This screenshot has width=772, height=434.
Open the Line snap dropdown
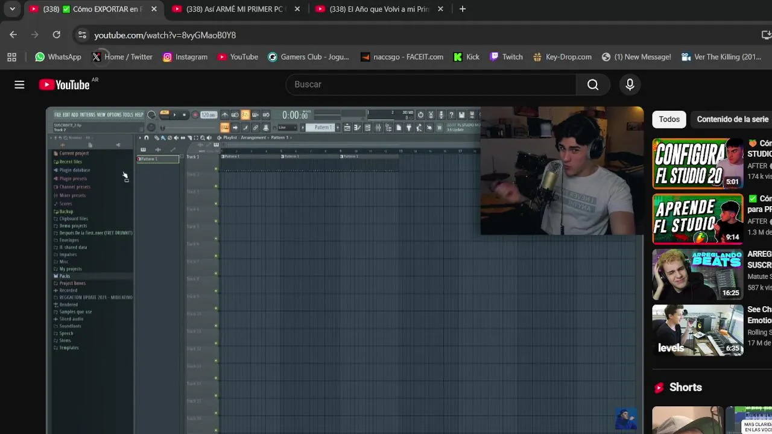[288, 128]
